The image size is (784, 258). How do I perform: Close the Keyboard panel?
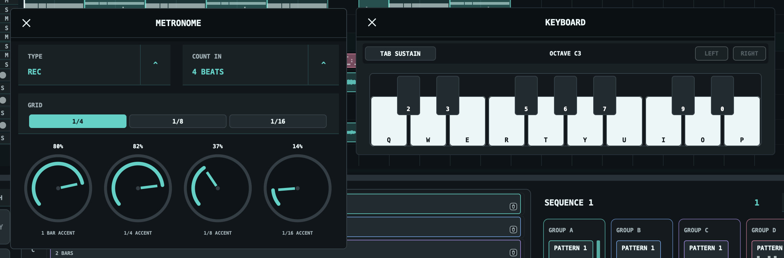[x=372, y=22]
